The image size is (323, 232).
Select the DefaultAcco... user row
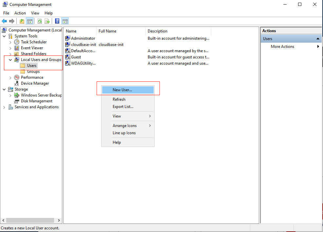(138, 51)
